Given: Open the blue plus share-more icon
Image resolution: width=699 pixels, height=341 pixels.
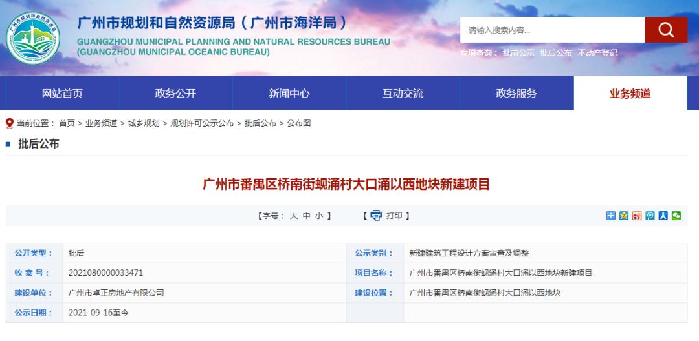Looking at the screenshot, I should (611, 216).
